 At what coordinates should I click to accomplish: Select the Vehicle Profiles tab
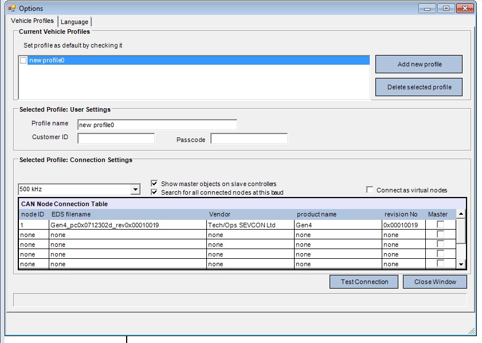pyautogui.click(x=32, y=21)
